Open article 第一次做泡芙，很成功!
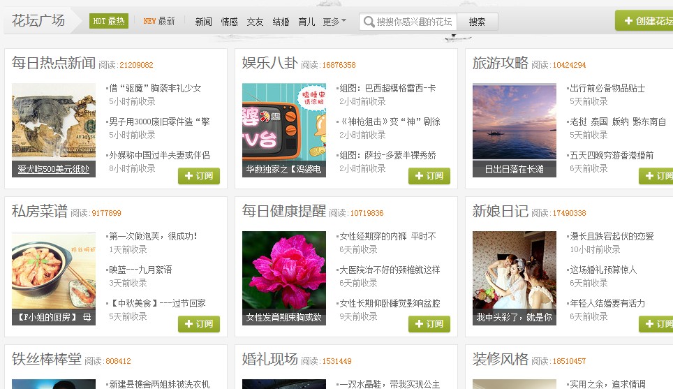The height and width of the screenshot is (389, 673). (x=153, y=236)
